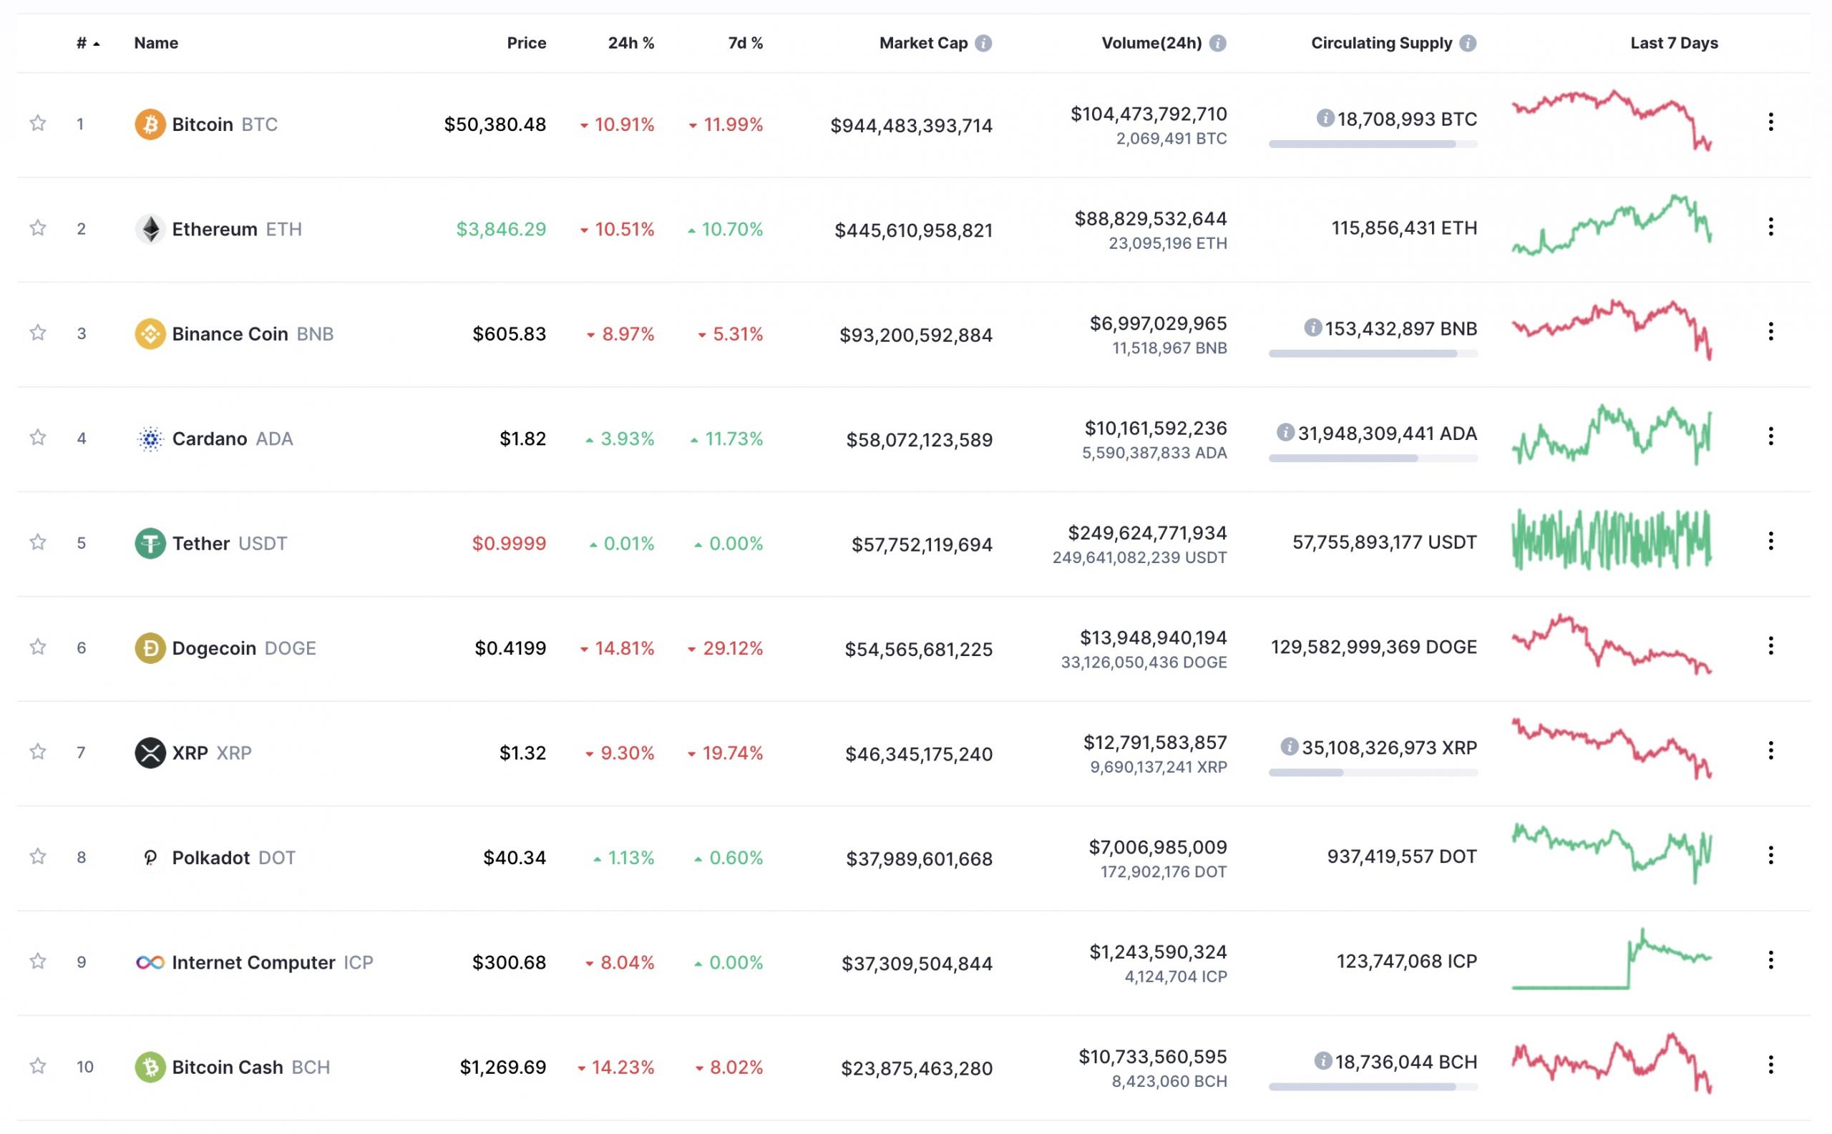Click the Tether green logo icon

point(150,544)
